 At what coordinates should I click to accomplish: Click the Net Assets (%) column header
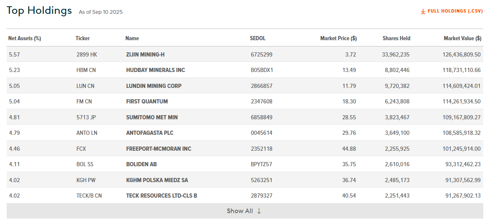(25, 39)
